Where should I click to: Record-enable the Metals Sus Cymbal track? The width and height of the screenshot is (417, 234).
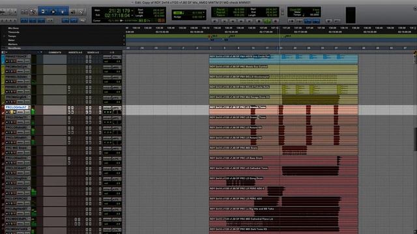pyautogui.click(x=7, y=71)
